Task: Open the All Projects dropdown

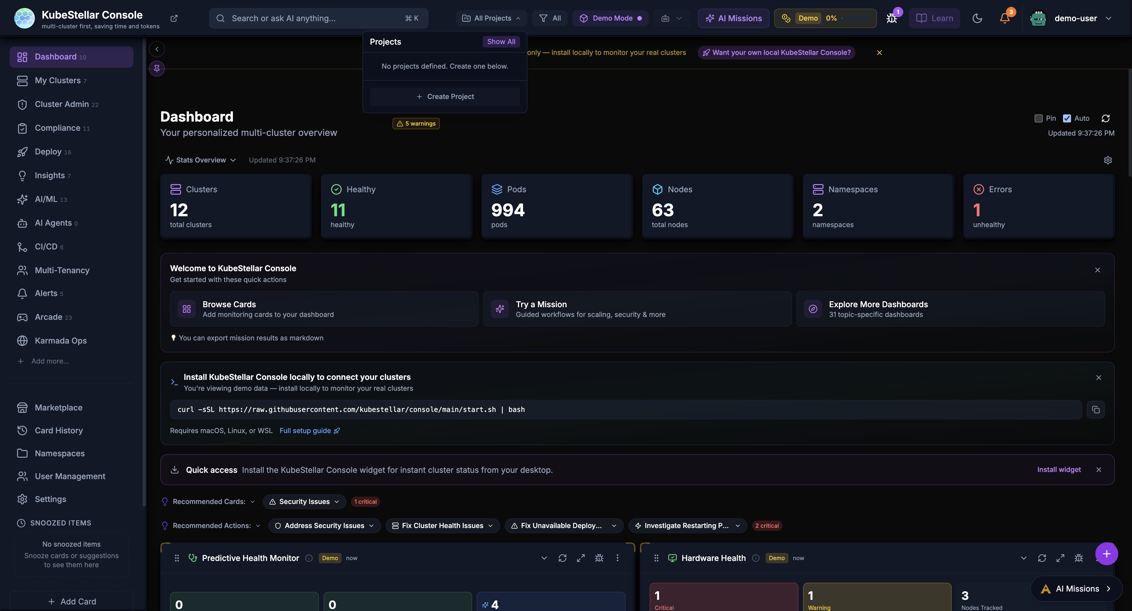Action: coord(491,18)
